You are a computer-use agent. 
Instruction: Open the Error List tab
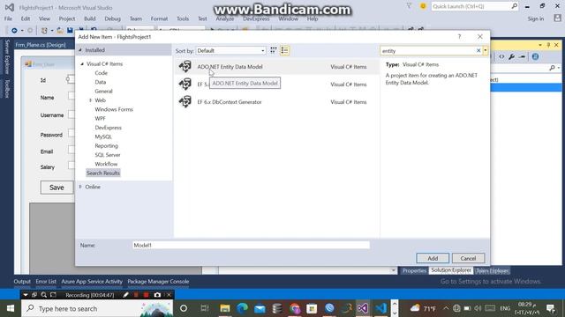(x=46, y=282)
